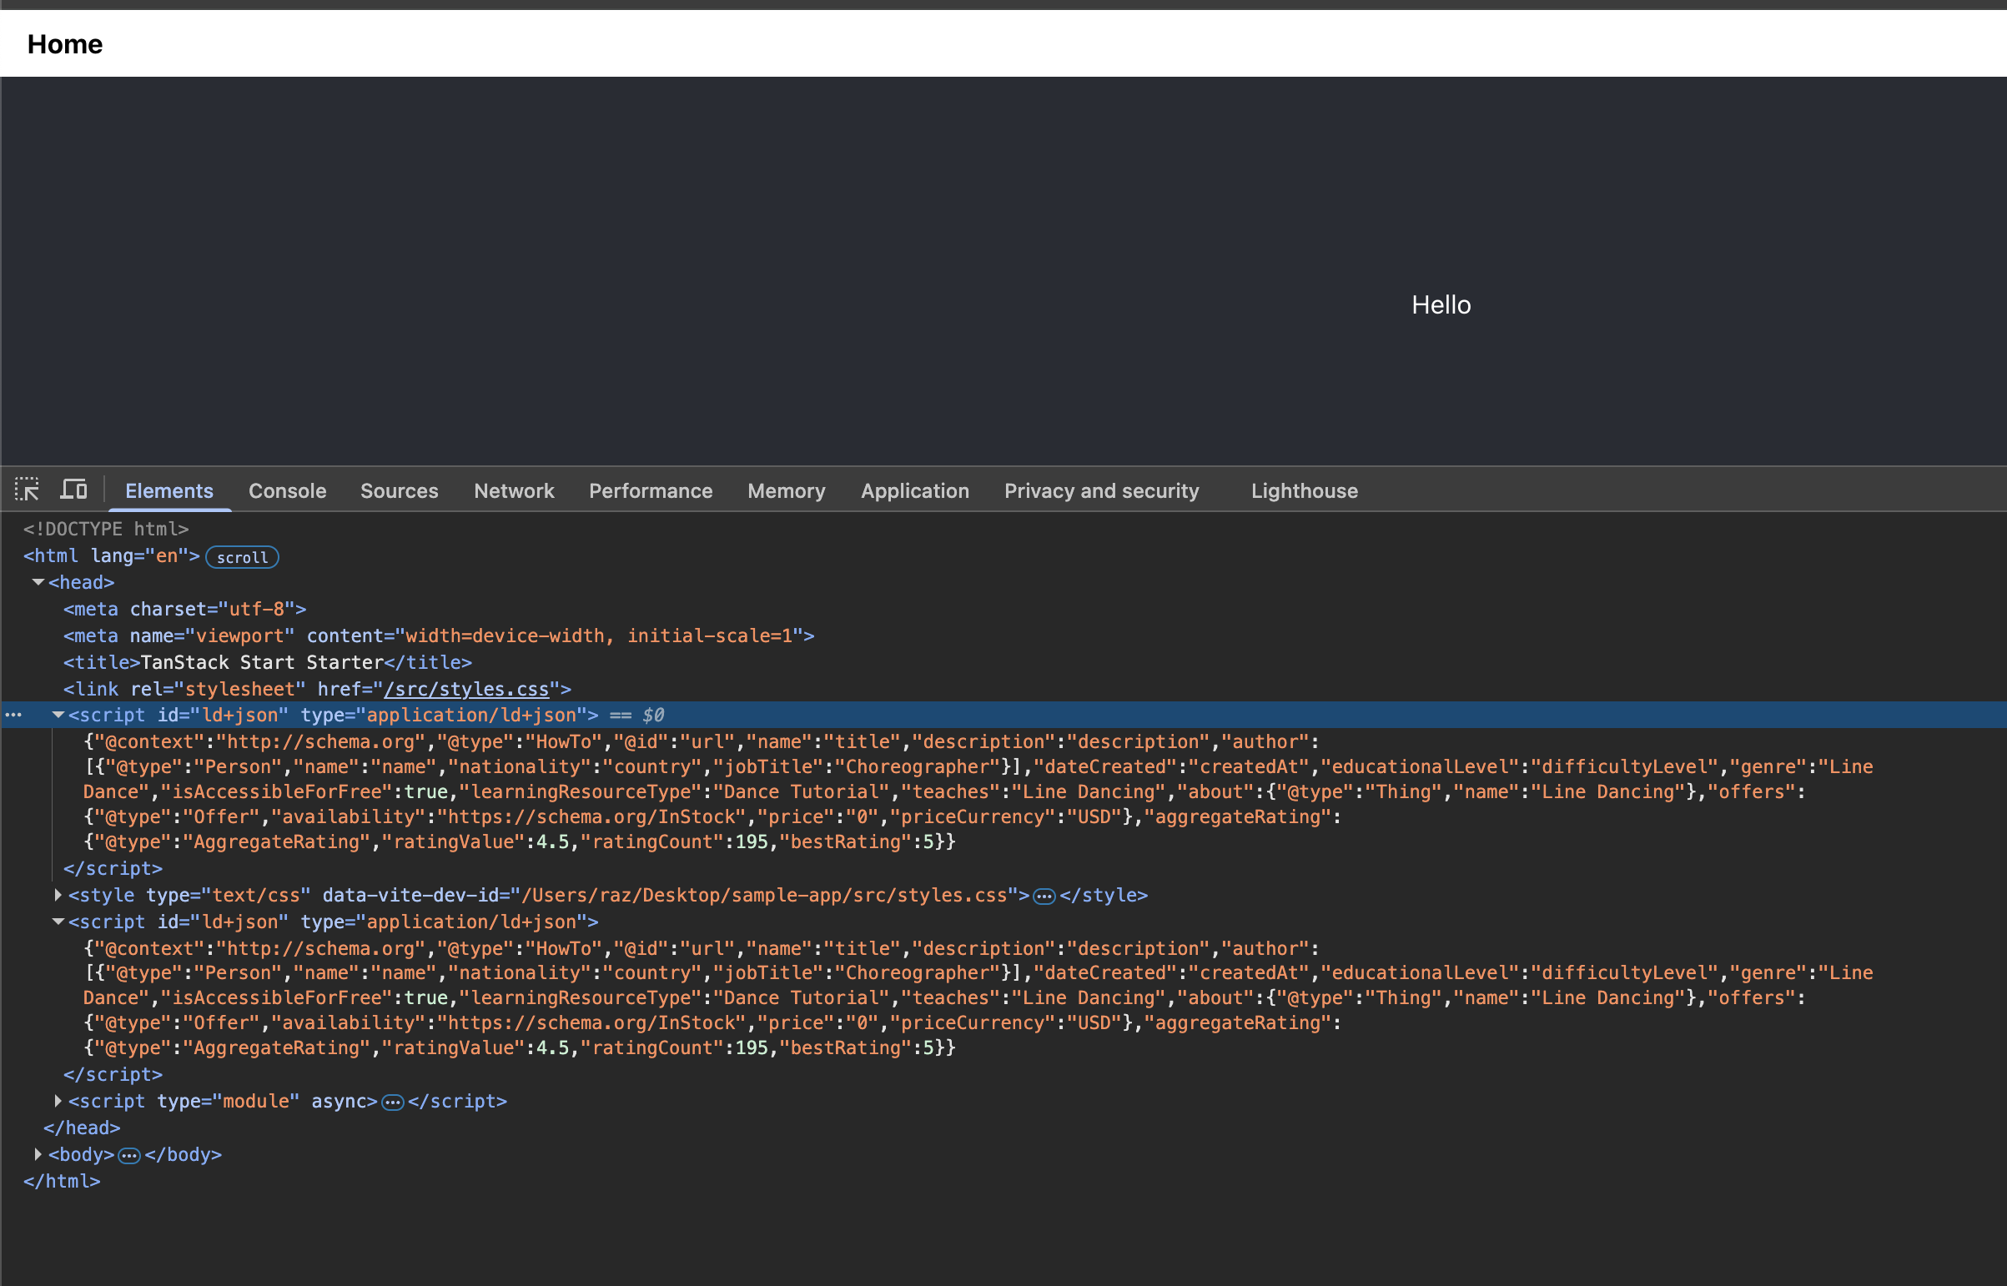Switch to the Network tab
Image resolution: width=2007 pixels, height=1286 pixels.
(514, 491)
